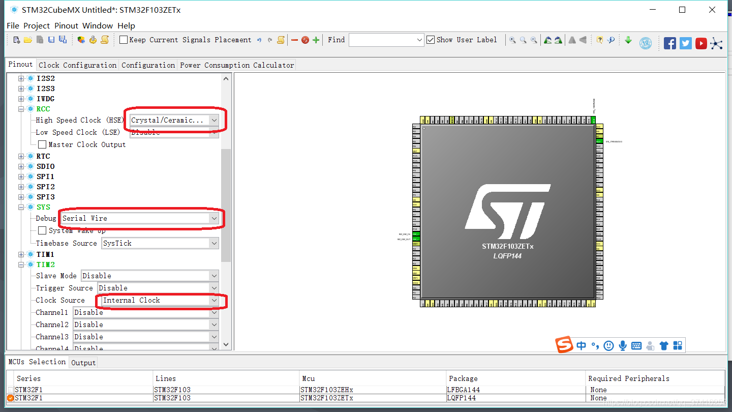The image size is (732, 412).
Task: Enable Keep Current Signals Placement checkbox
Action: click(x=124, y=40)
